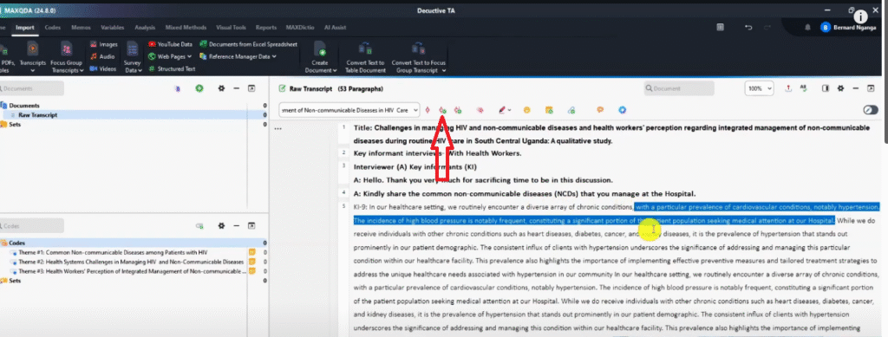Click the emoticon code icon
Screen dimensions: 888x337
pyautogui.click(x=526, y=110)
